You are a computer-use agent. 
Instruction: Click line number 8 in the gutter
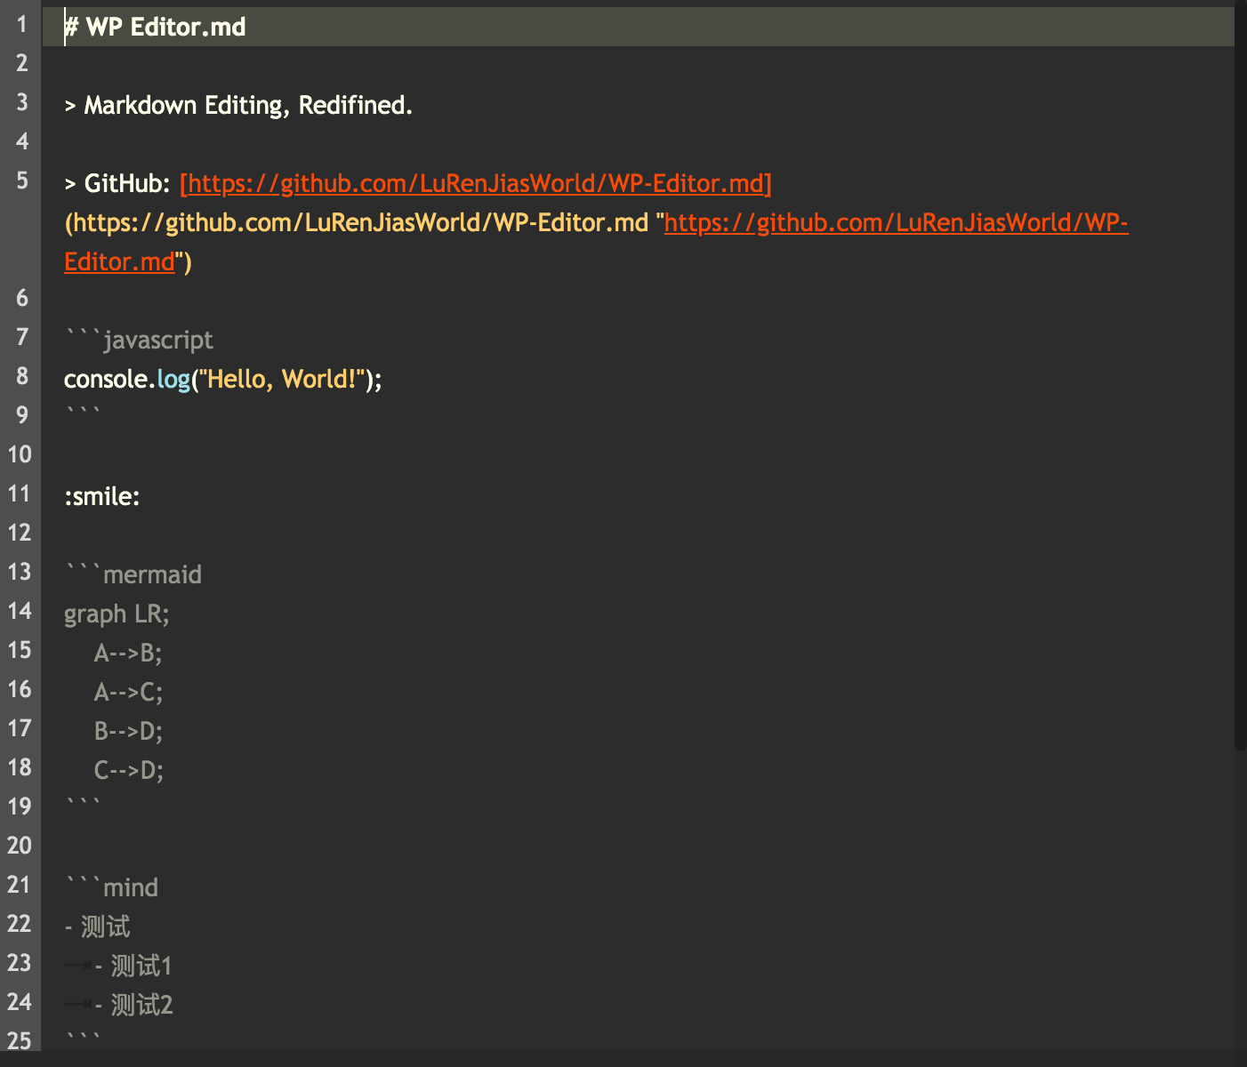point(22,376)
